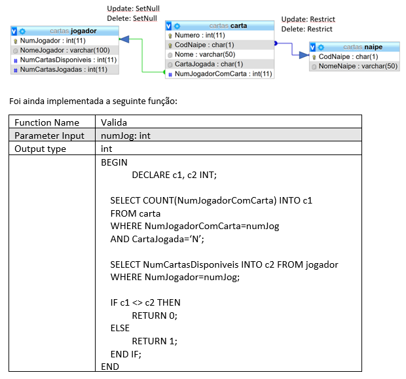Click the 'Delete: SetNull' annotation
Image resolution: width=406 pixels, height=379 pixels.
click(132, 18)
